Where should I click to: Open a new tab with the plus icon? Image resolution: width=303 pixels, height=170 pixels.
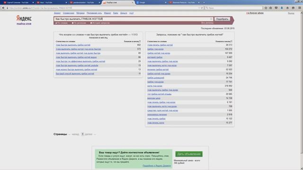coord(204,2)
